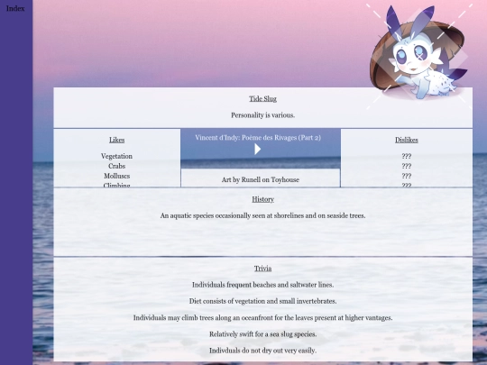Play the Poème des Rivages track
Viewport: 487px width, 365px height.
[257, 150]
